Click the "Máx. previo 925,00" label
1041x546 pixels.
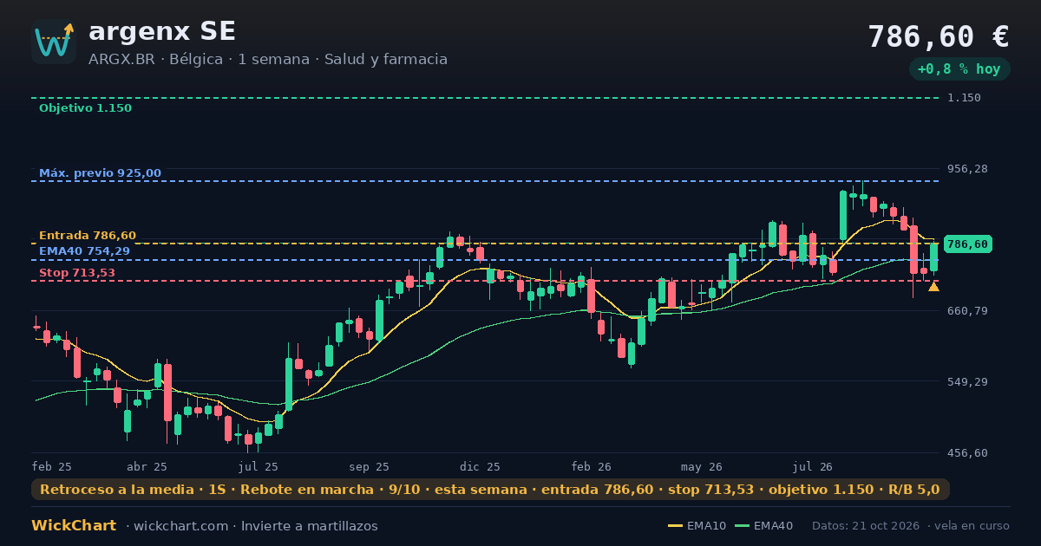pos(100,173)
